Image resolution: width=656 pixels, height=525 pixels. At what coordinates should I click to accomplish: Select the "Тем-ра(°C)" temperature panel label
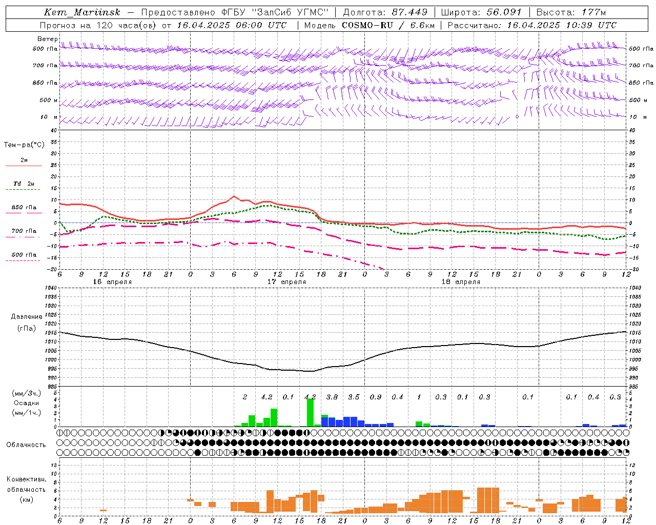click(x=24, y=145)
